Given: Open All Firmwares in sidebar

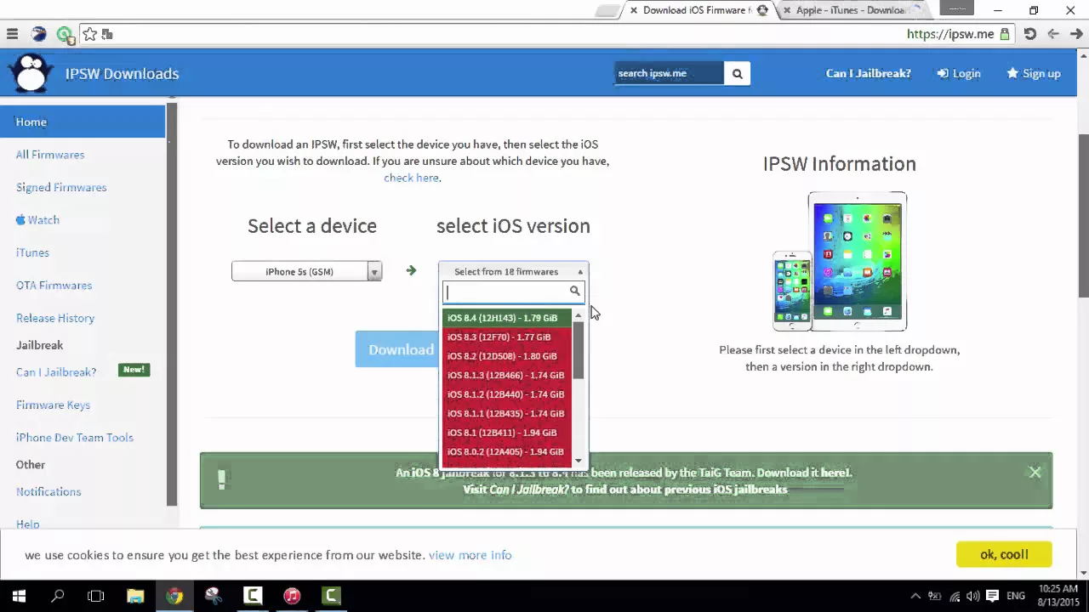Looking at the screenshot, I should coord(50,155).
